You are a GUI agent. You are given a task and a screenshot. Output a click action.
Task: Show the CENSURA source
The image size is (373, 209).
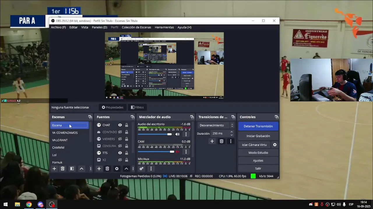tap(120, 146)
